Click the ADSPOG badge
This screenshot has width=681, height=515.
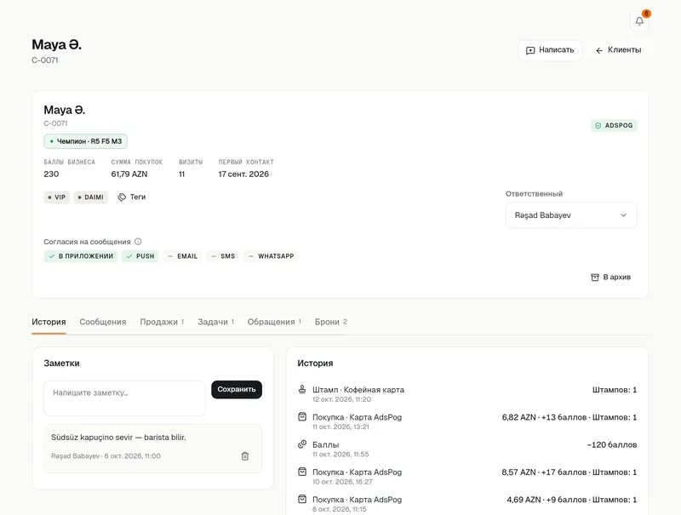click(614, 125)
